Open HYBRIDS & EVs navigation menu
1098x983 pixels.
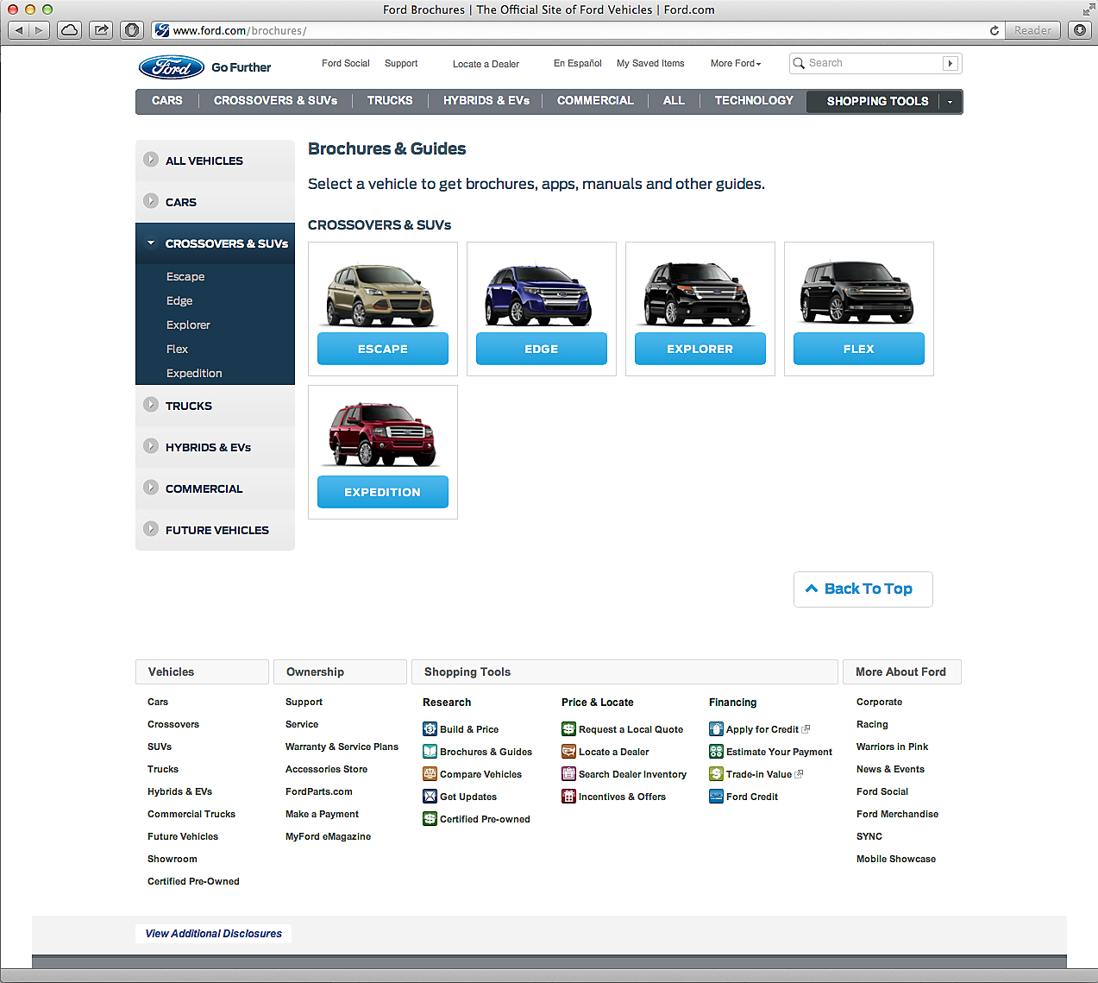click(486, 101)
